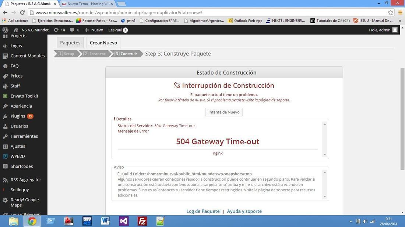Click the browser reload button
Screen dimensions: 405x227
click(22, 12)
